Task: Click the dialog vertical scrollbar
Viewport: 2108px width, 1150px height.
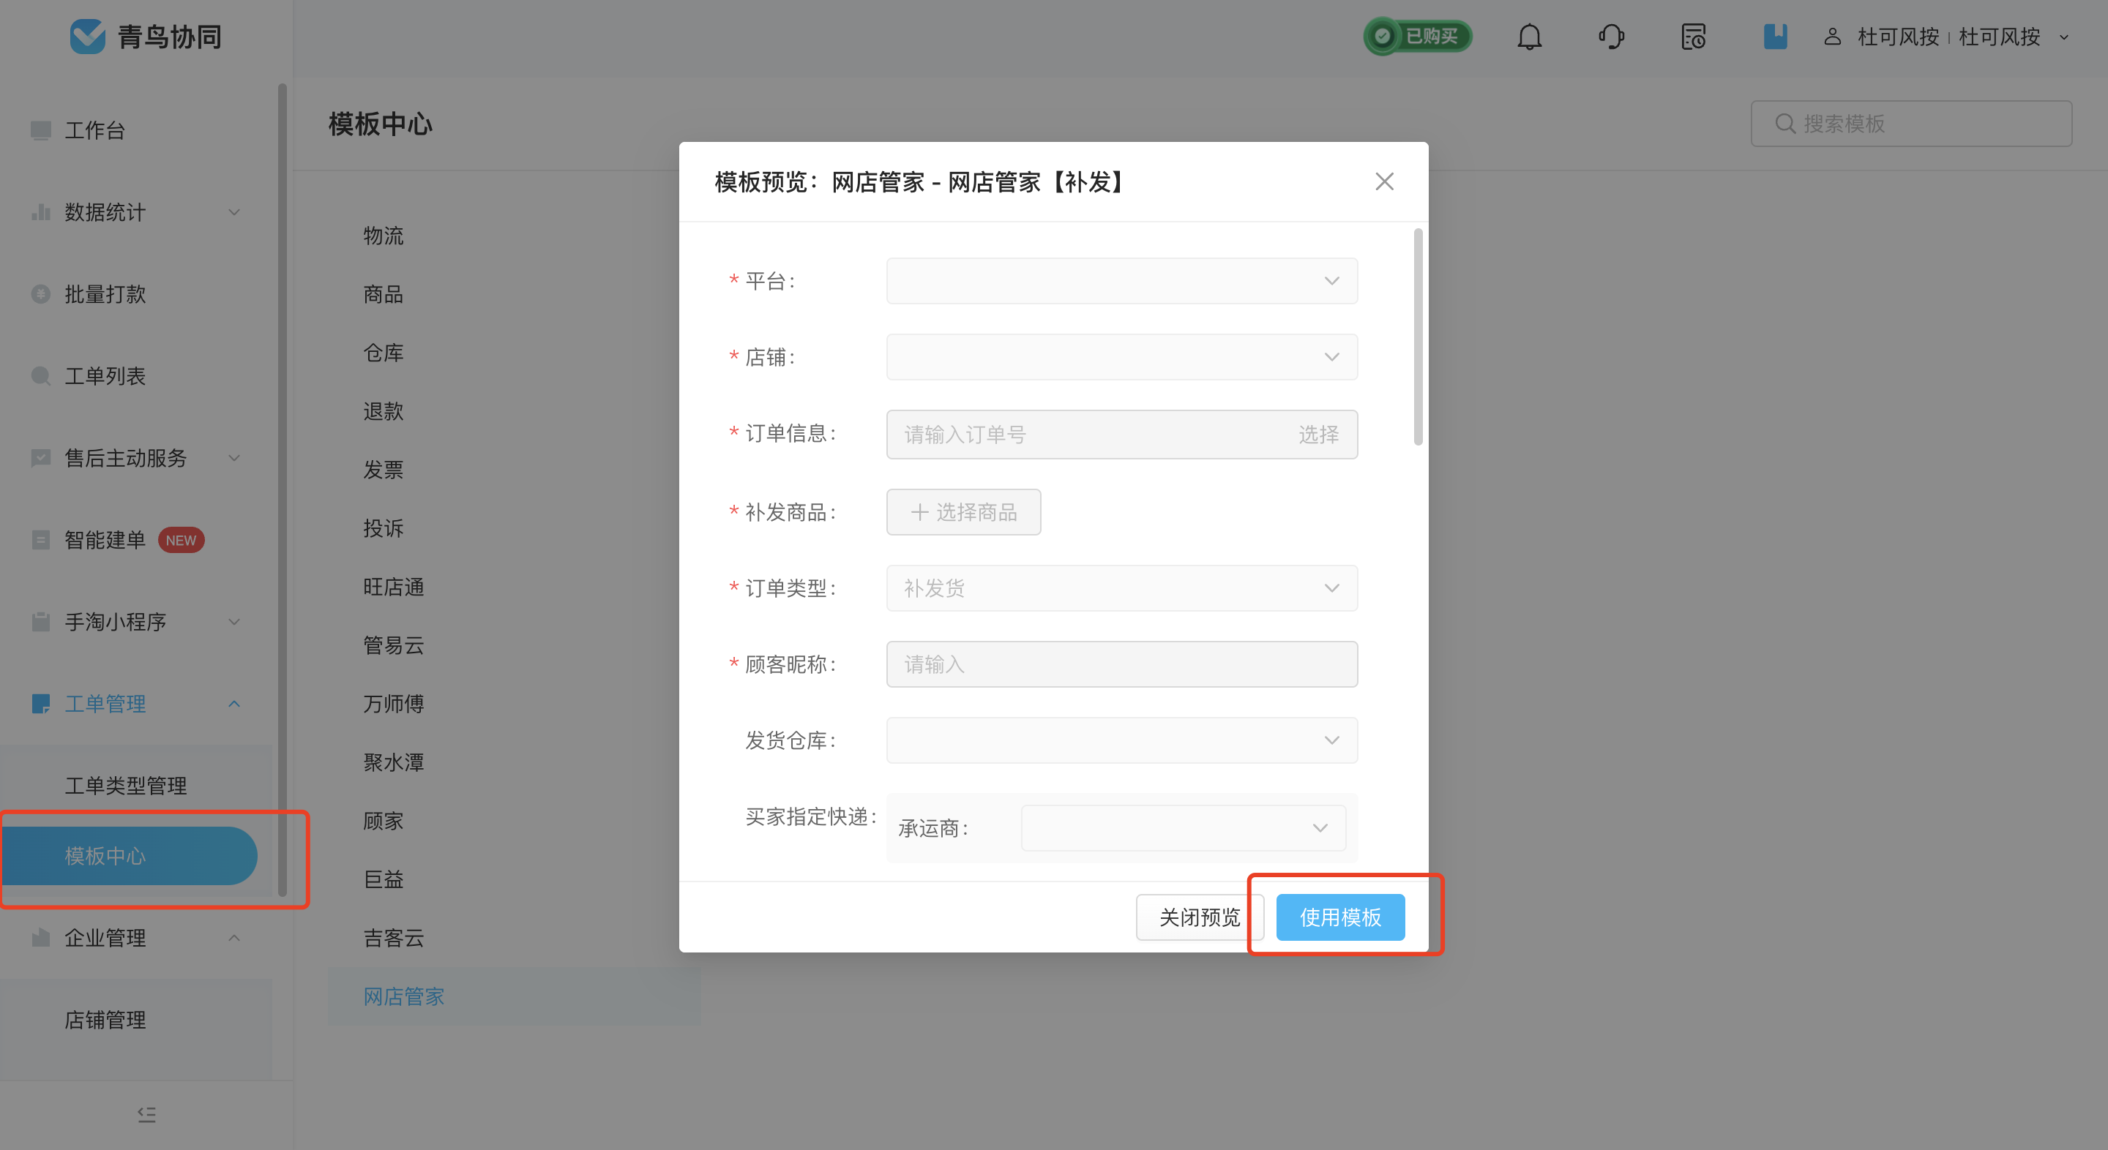Action: click(1419, 337)
